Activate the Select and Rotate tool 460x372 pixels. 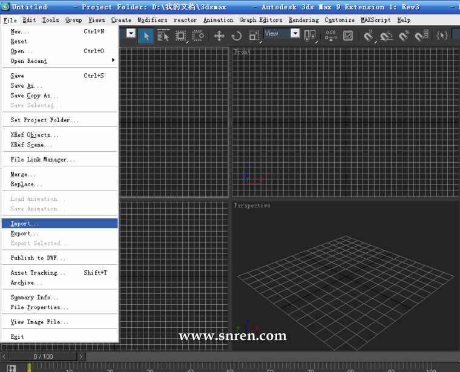pyautogui.click(x=237, y=36)
